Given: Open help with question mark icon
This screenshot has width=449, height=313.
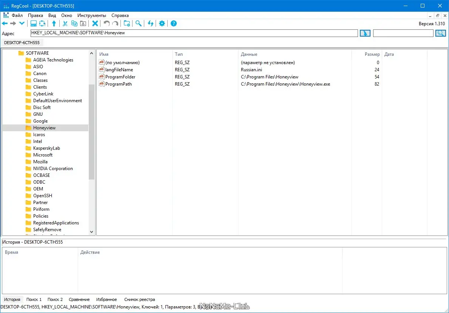Looking at the screenshot, I should click(x=174, y=23).
